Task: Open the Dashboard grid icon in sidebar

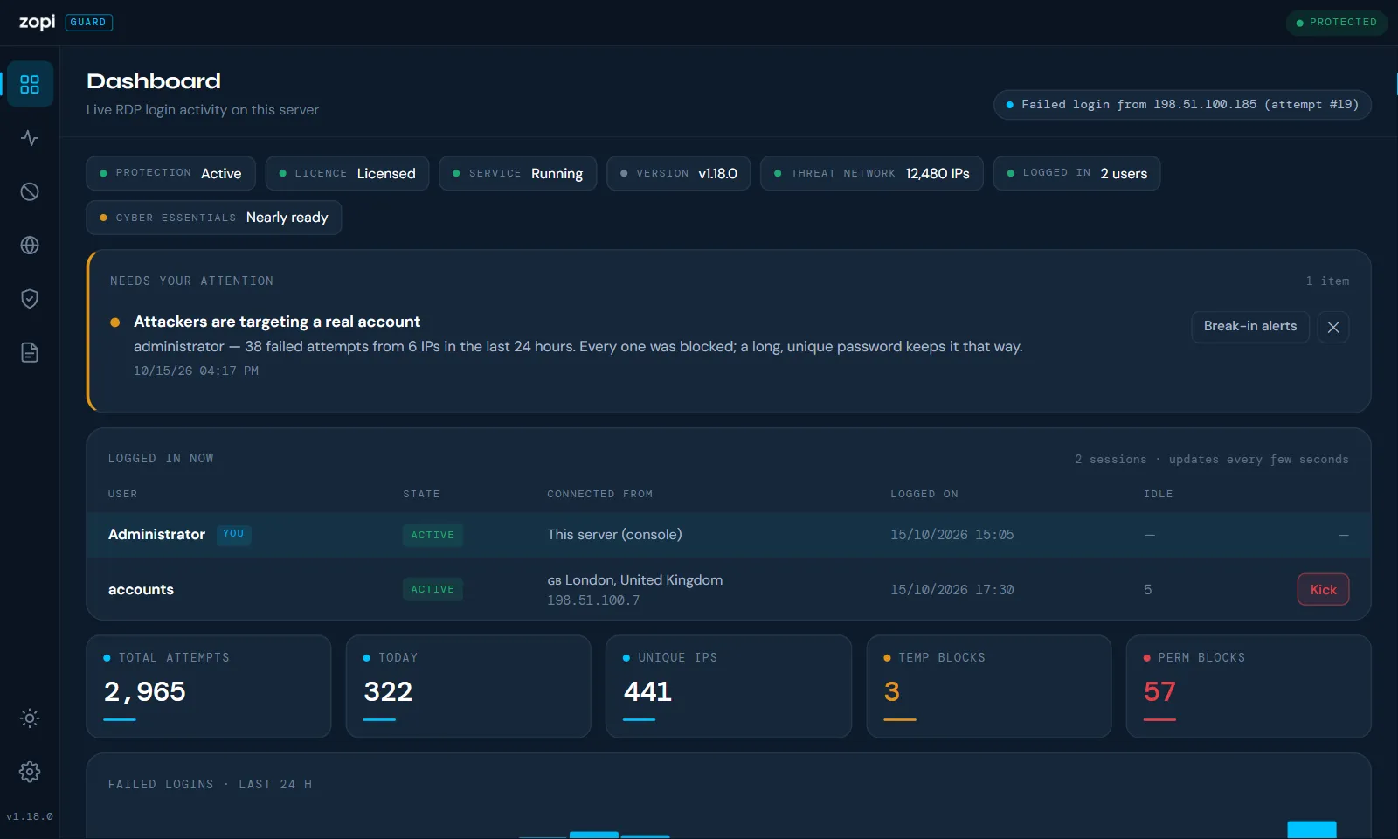Action: coord(30,84)
